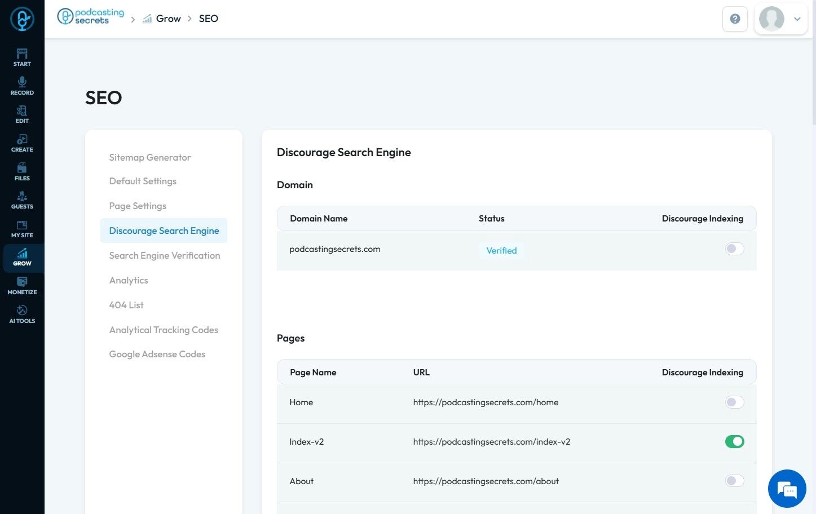Toggle discourage indexing for podcastingsecrets.com domain
816x514 pixels.
tap(734, 249)
